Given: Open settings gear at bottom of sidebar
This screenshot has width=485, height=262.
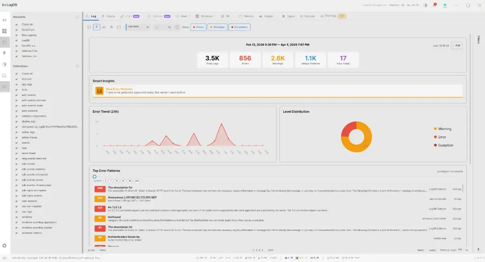Looking at the screenshot, I should click(x=4, y=245).
